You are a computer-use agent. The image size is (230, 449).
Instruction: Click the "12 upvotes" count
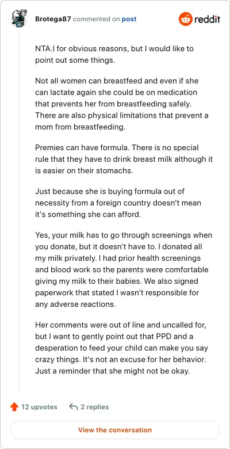point(39,407)
